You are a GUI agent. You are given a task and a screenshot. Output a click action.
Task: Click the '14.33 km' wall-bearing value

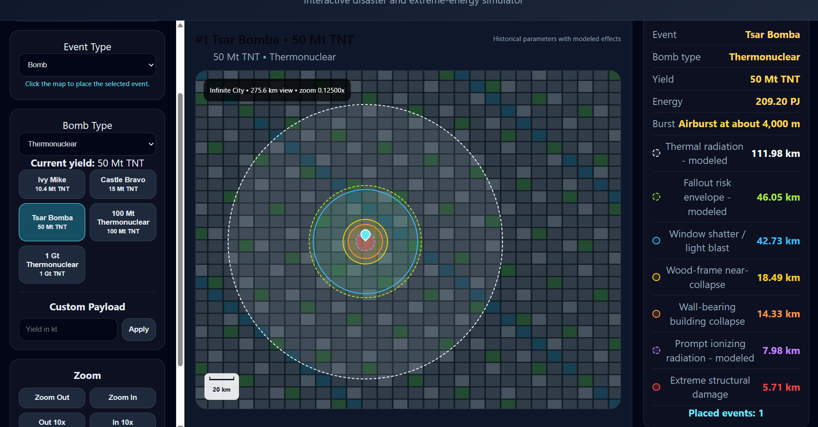[x=778, y=314]
